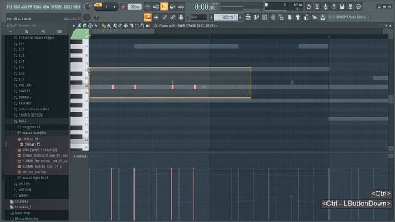
Task: Toggle the highlighted 3-2-1 countdown button
Action: (164, 7)
